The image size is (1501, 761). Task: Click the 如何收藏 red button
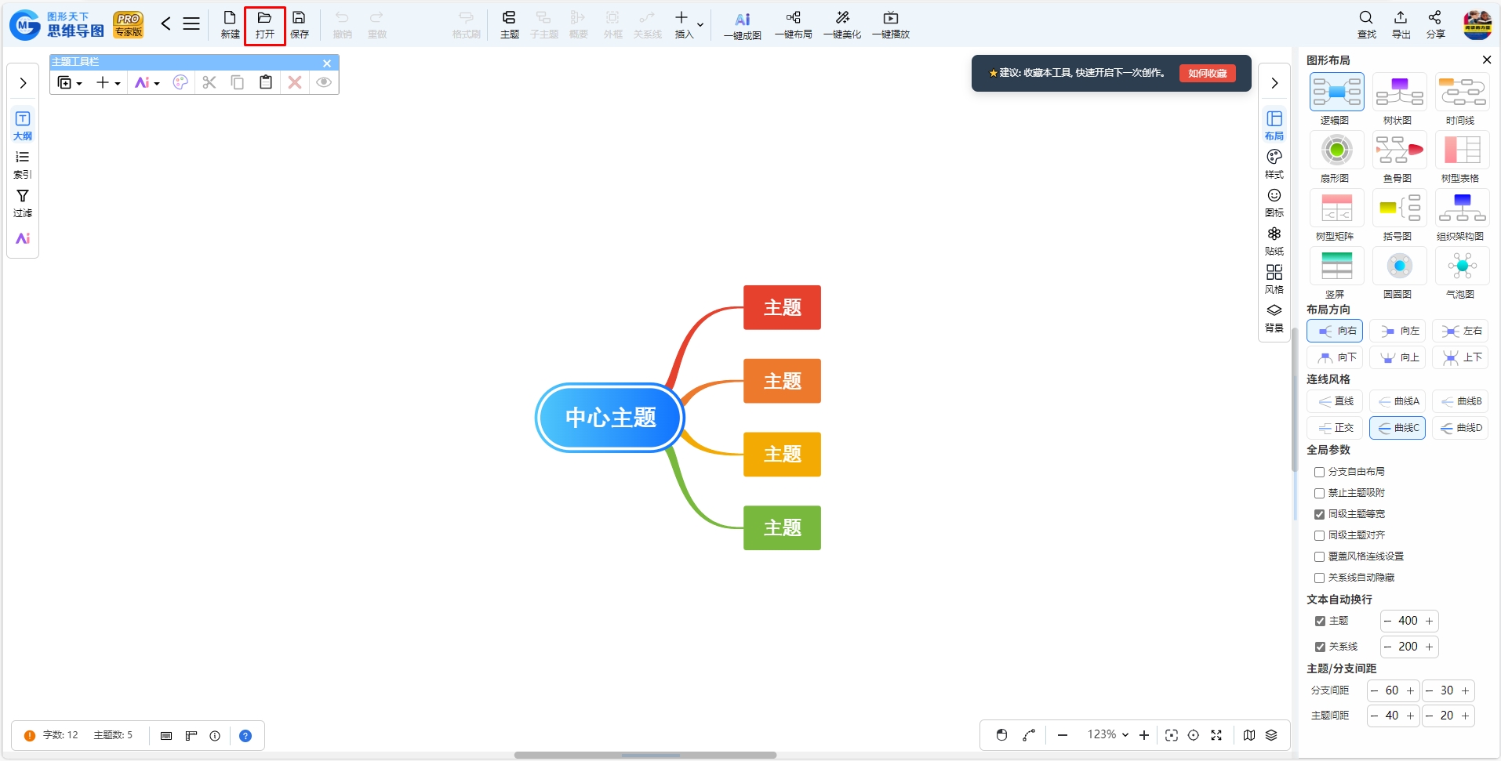tap(1207, 73)
